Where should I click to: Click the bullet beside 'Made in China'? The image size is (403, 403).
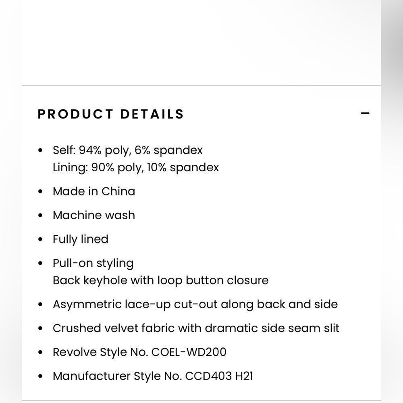[40, 191]
